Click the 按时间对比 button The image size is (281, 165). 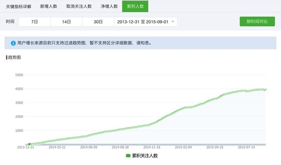[x=257, y=21]
